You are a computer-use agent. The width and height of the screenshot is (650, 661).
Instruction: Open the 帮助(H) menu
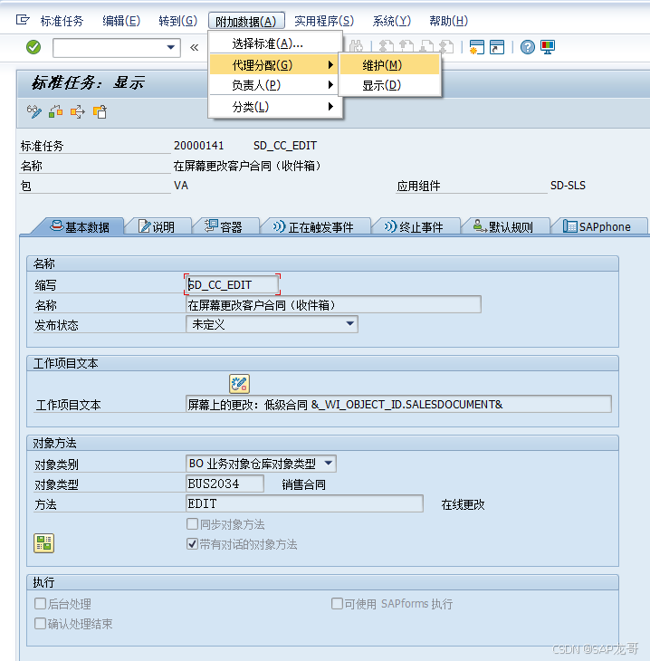[448, 21]
